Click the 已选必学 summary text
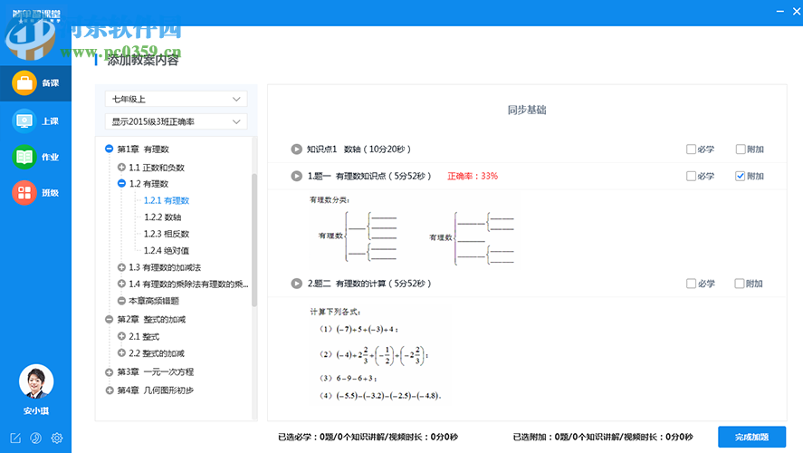 [368, 437]
